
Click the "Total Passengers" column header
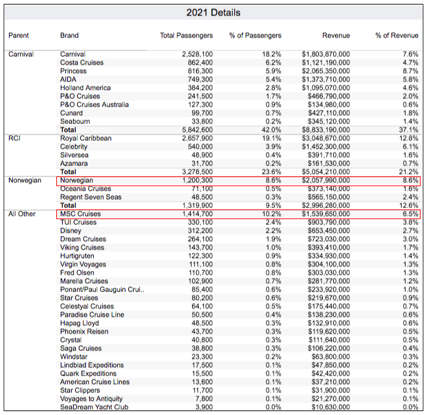[186, 36]
